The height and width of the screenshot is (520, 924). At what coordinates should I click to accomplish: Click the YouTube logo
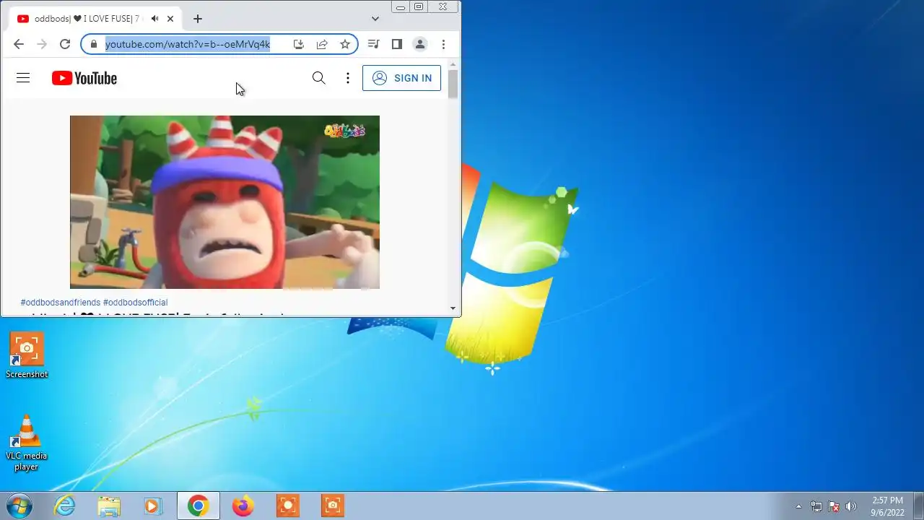pyautogui.click(x=84, y=78)
